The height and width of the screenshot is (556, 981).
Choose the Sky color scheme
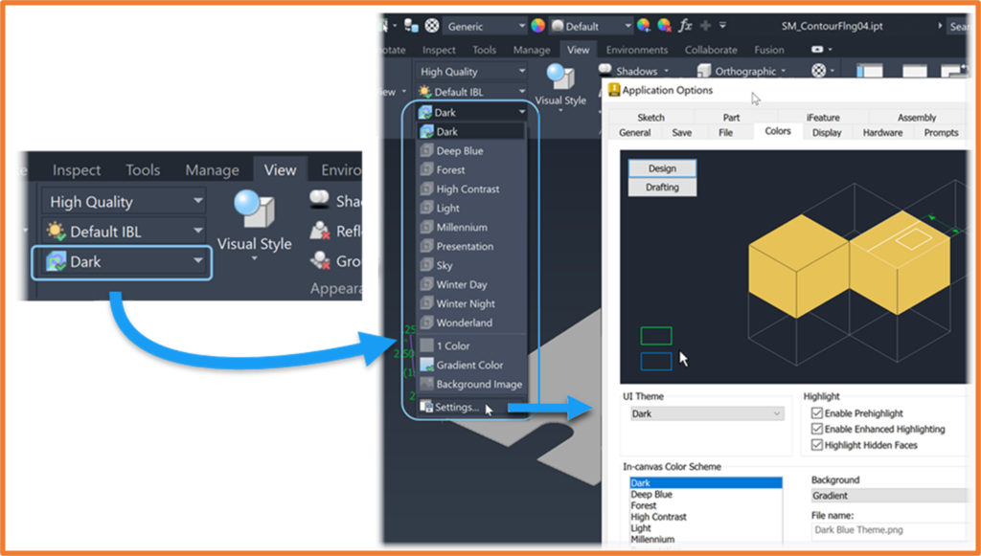click(x=471, y=265)
